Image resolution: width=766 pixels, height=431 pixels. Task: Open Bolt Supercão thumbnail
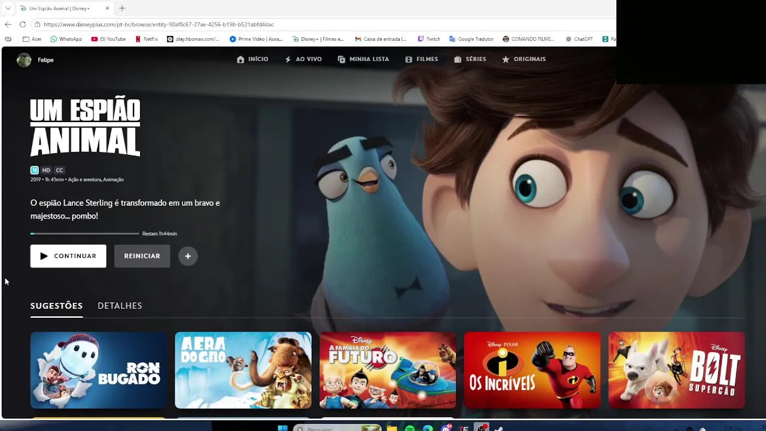[677, 370]
